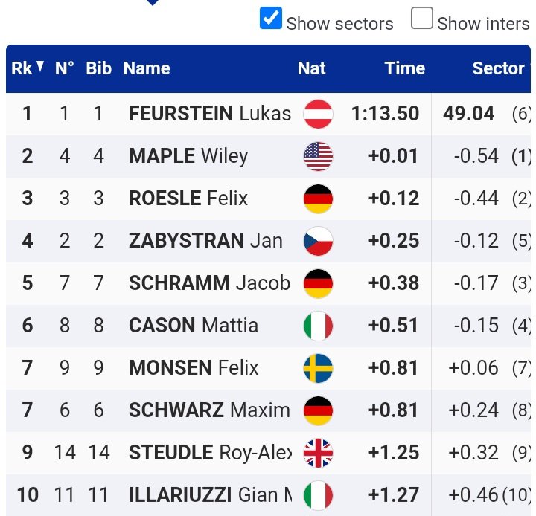536x516 pixels.
Task: Click Germany flag beside Schwarz Maxim
Action: click(318, 410)
